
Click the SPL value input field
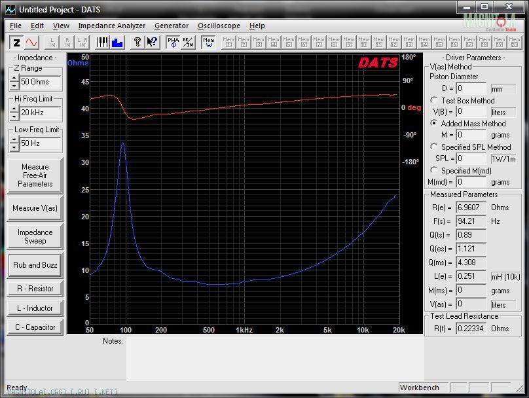471,158
